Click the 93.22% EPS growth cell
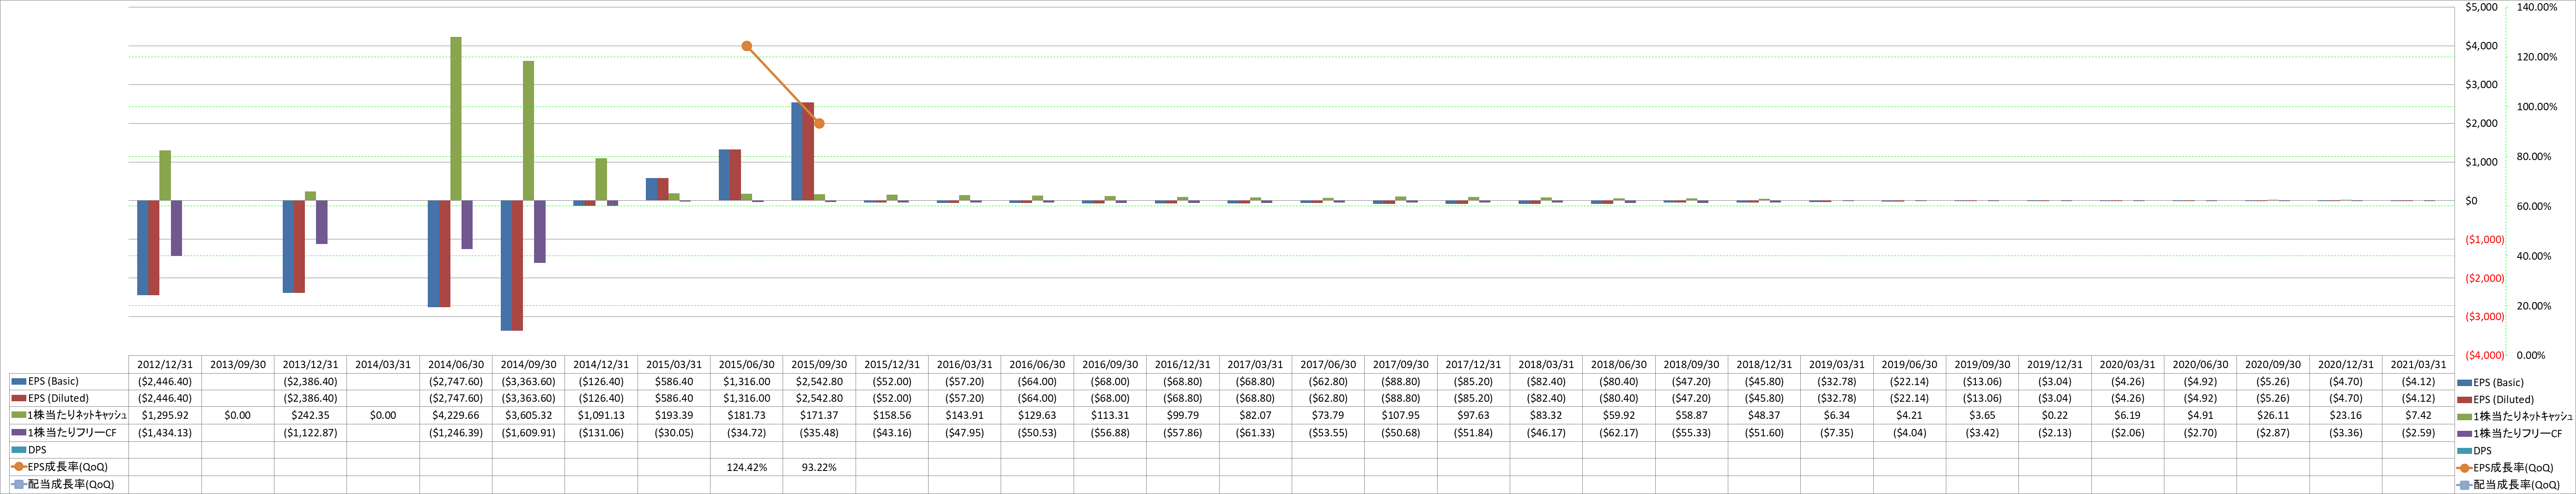Viewport: 2576px width, 494px height. click(819, 467)
